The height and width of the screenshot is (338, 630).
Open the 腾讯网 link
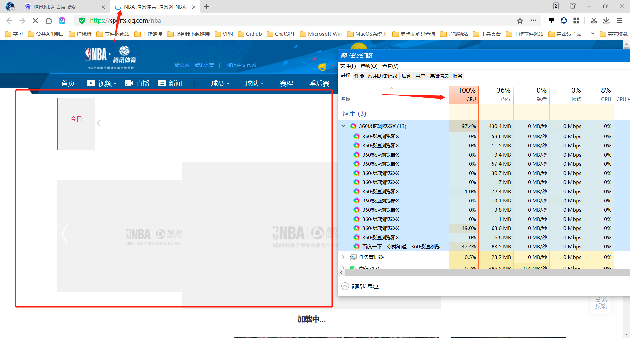182,65
